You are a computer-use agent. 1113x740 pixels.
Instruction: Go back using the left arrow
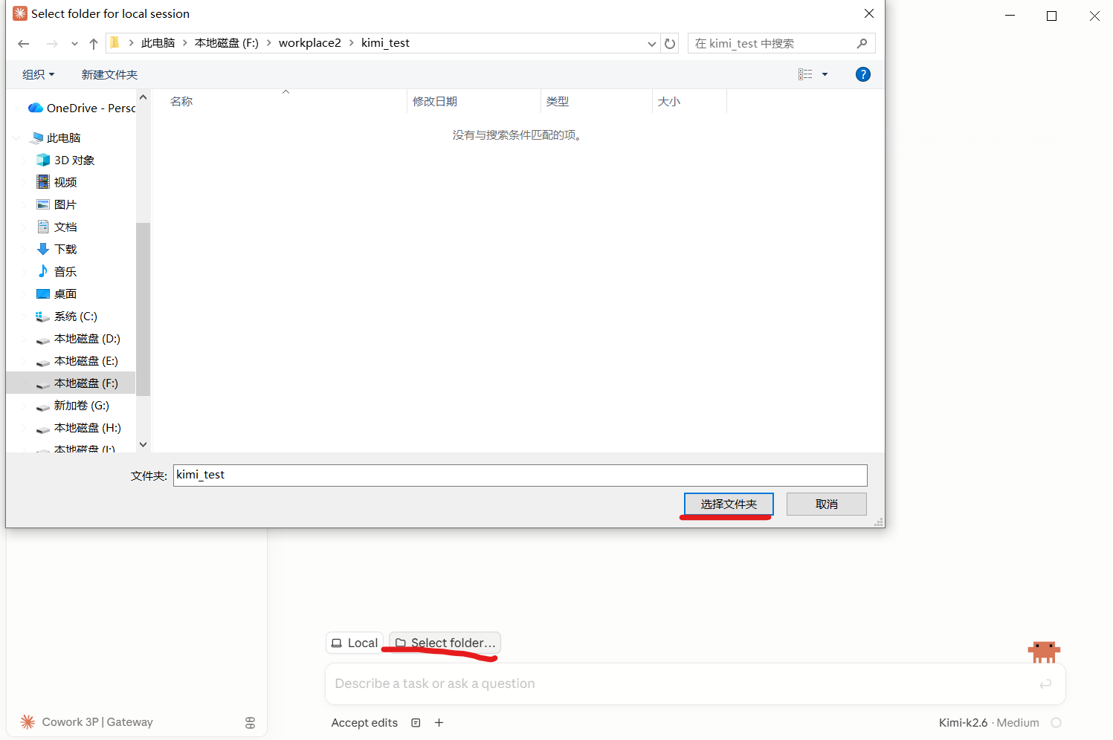tap(24, 44)
